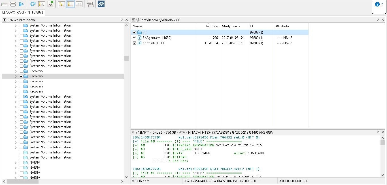Click the FFFFFFFFh End Mark line
387x185 pixels.
coord(170,161)
